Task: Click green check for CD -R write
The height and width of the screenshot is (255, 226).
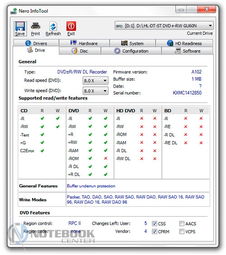Action: [x=57, y=118]
